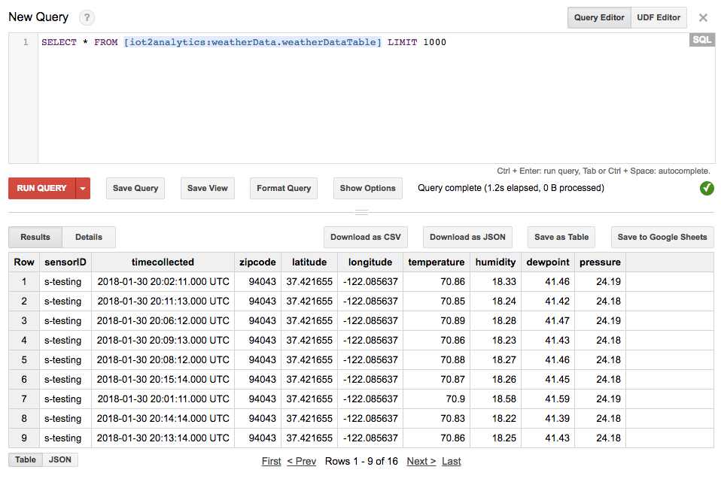Toggle results view to JSON

tap(60, 459)
